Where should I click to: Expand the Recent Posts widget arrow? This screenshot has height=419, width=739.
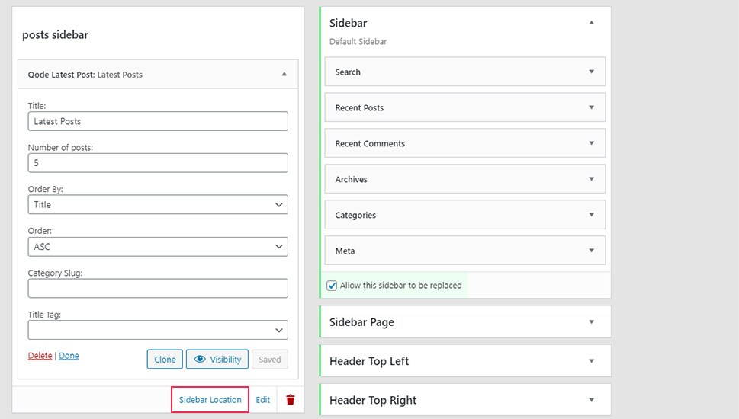pos(592,107)
